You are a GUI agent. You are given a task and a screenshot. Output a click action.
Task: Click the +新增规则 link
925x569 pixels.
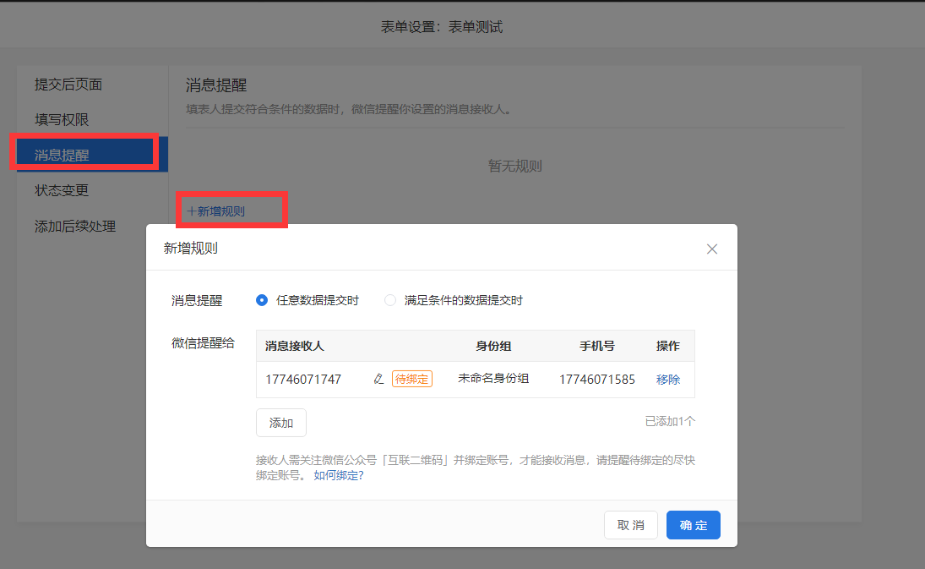click(216, 211)
